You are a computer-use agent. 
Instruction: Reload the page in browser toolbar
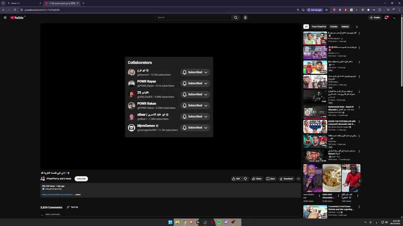[15, 10]
